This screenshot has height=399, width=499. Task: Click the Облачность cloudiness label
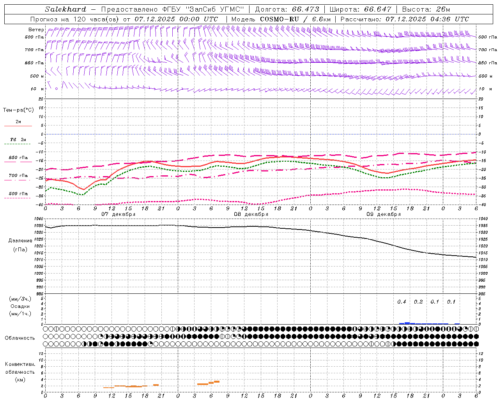[x=20, y=338]
